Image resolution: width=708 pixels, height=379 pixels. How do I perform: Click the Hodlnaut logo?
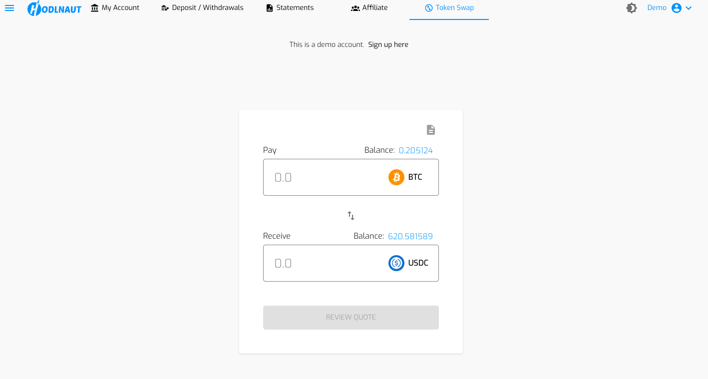[x=54, y=8]
